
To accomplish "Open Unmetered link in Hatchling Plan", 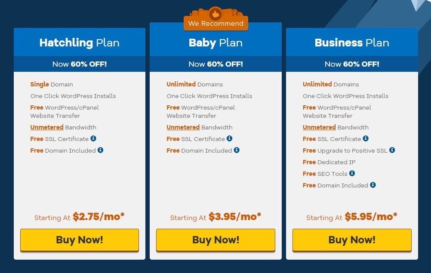I will 47,127.
